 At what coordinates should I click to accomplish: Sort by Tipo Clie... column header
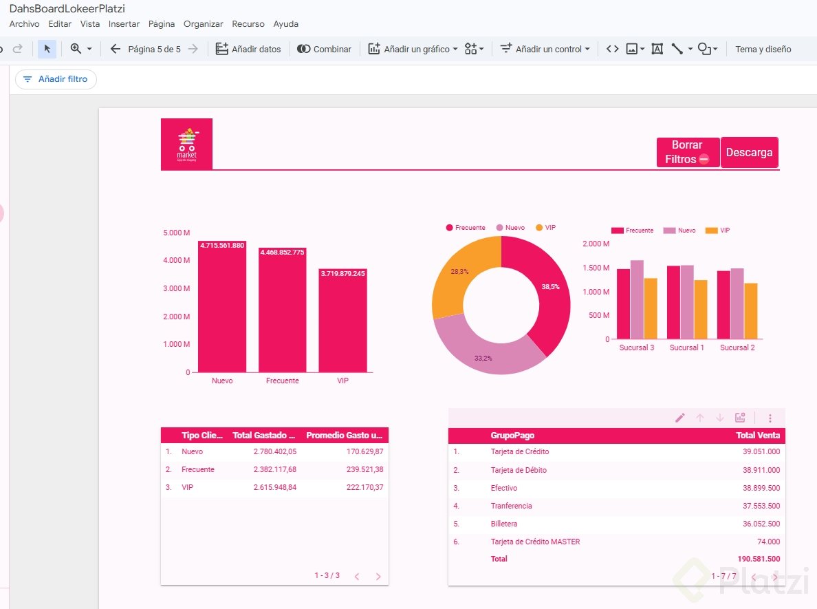pyautogui.click(x=201, y=436)
